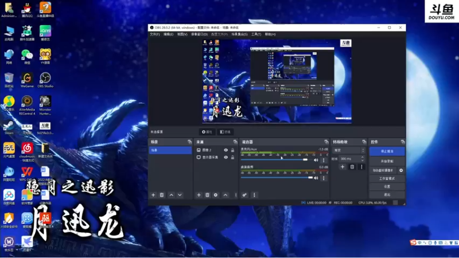Image resolution: width=459 pixels, height=258 pixels.
Task: Open the audio mixer kebab menu at bottom
Action: 254,195
